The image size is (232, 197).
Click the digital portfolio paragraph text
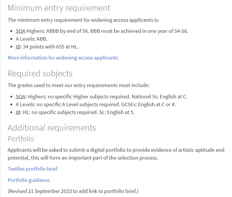point(116,154)
